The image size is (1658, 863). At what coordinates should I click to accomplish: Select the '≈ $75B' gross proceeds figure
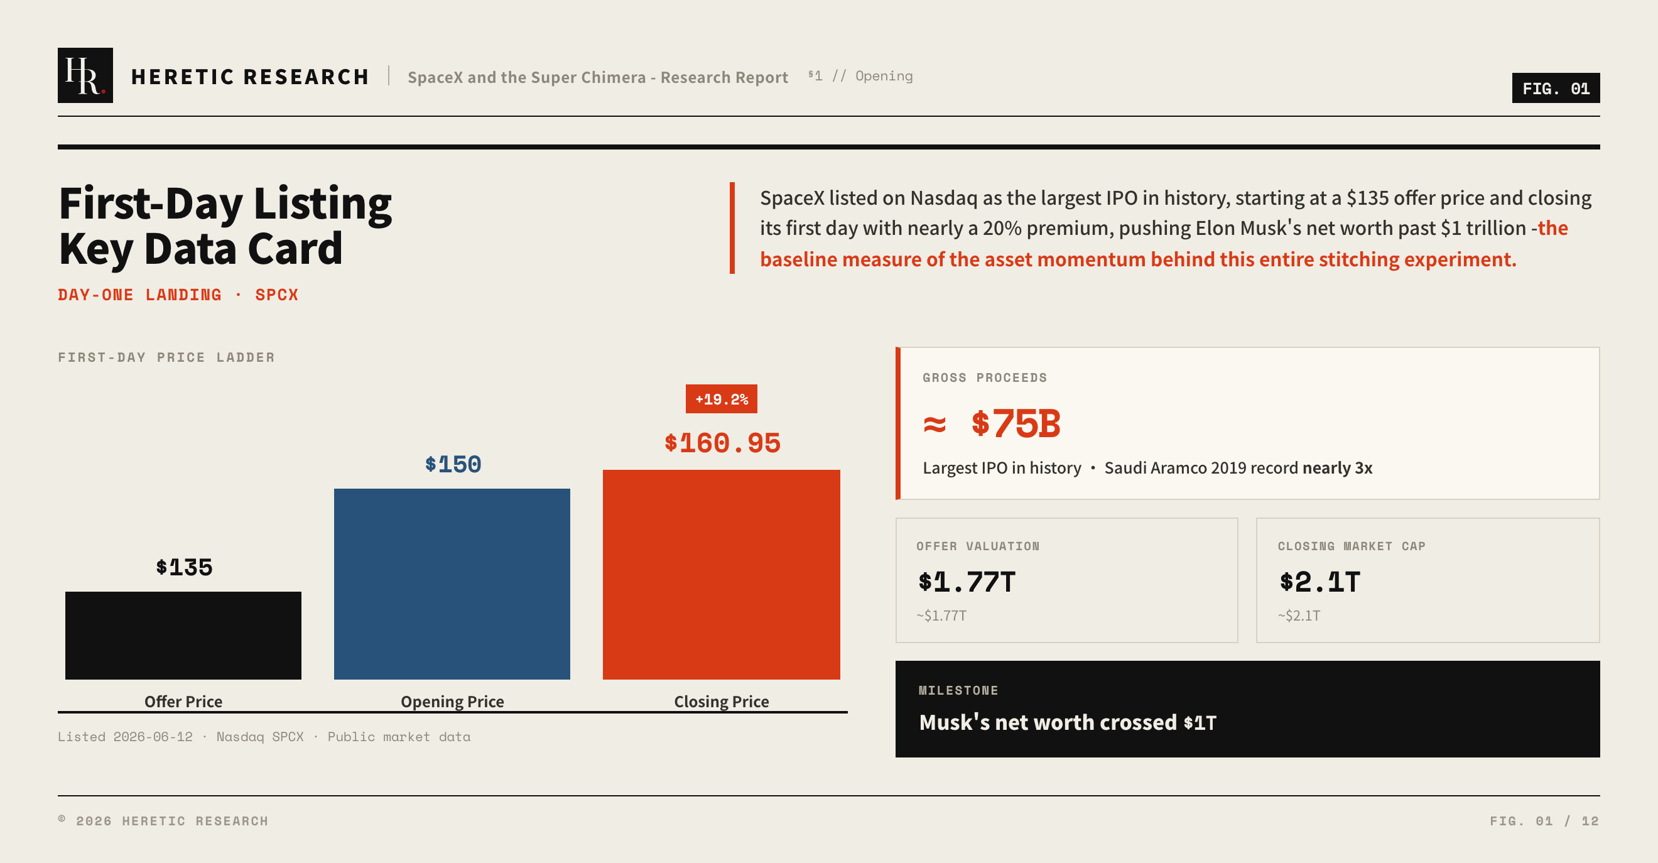coord(992,423)
